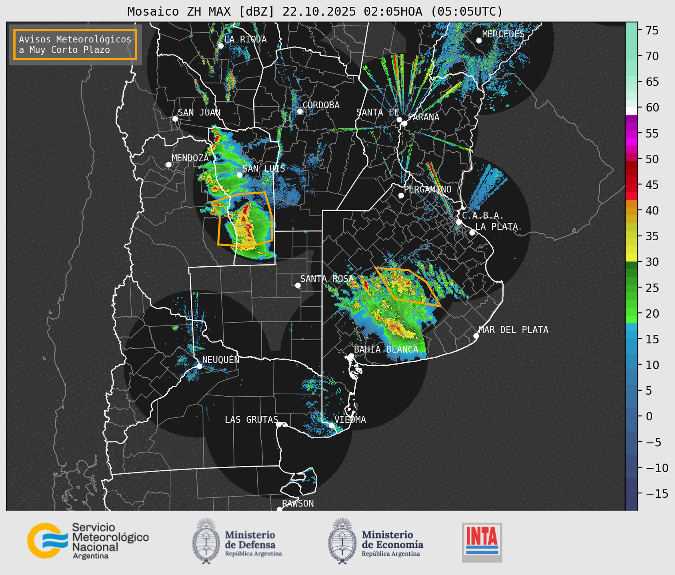Click the Ministerio de Economía emblem
Viewport: 675px width, 575px height.
coord(342,541)
